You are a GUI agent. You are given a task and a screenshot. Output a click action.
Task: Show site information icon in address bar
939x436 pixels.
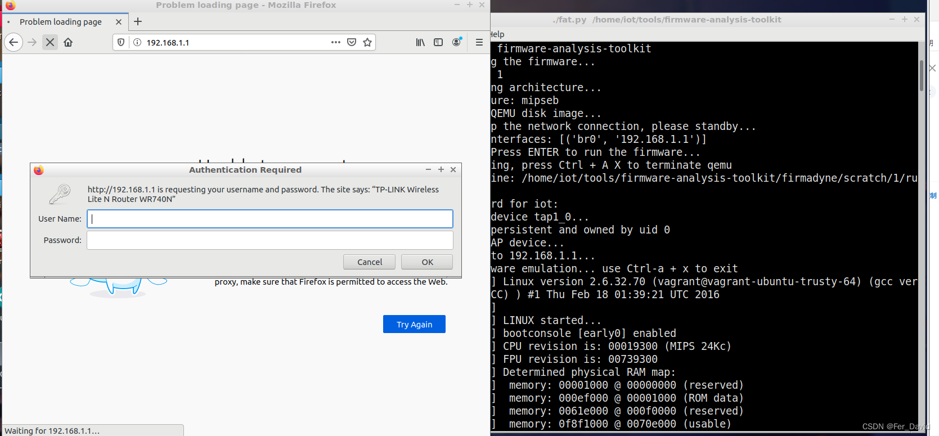(137, 42)
